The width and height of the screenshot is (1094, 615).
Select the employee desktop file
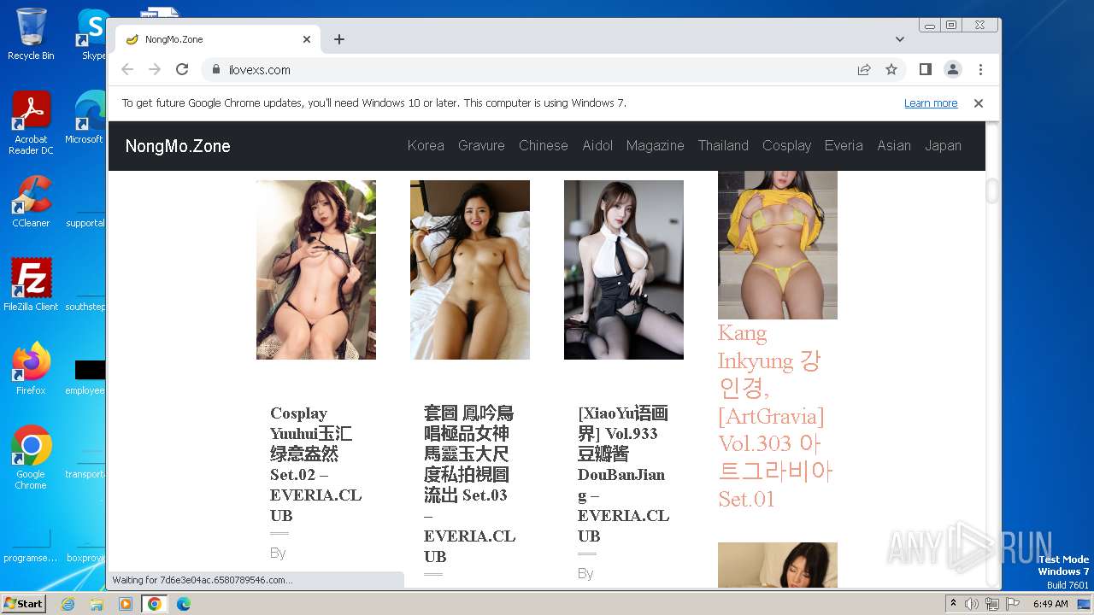click(85, 376)
